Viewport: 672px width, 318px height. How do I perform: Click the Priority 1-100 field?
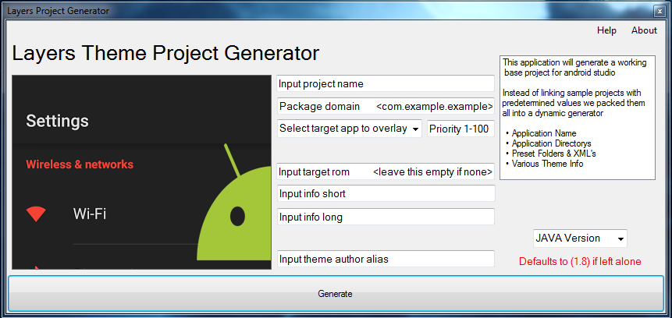tap(460, 129)
